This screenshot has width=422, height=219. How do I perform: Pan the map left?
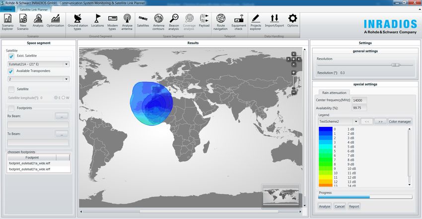click(288, 59)
